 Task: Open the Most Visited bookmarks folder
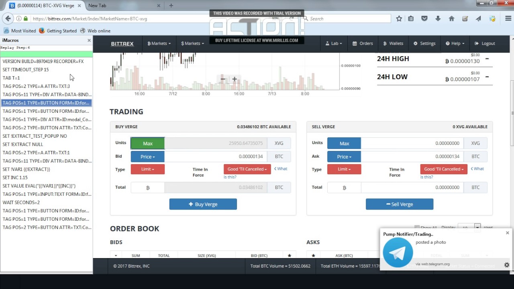(x=20, y=31)
